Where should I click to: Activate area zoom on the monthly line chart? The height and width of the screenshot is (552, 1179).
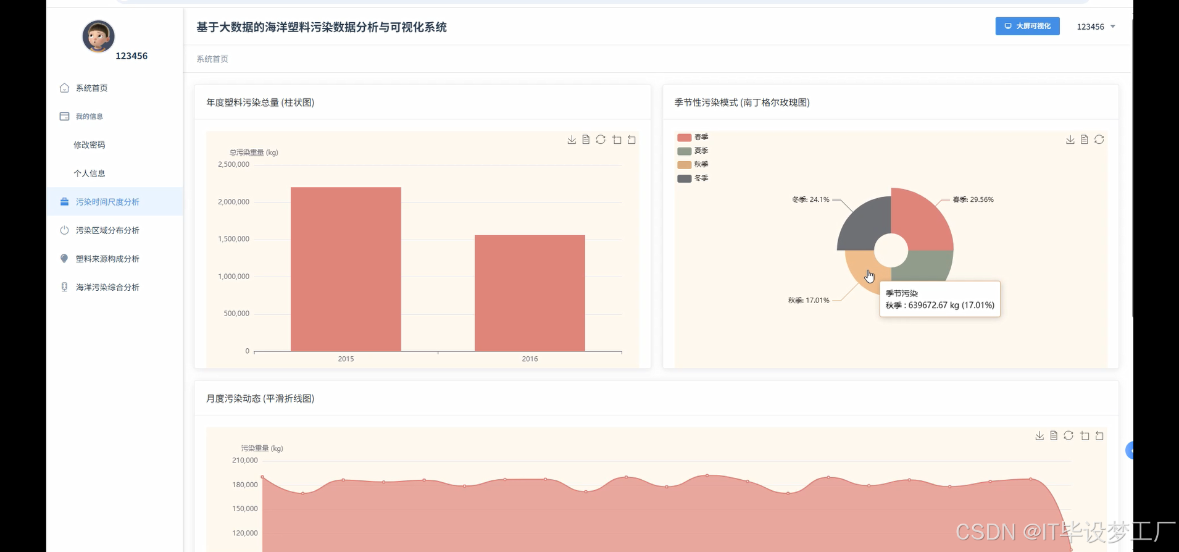click(1085, 436)
